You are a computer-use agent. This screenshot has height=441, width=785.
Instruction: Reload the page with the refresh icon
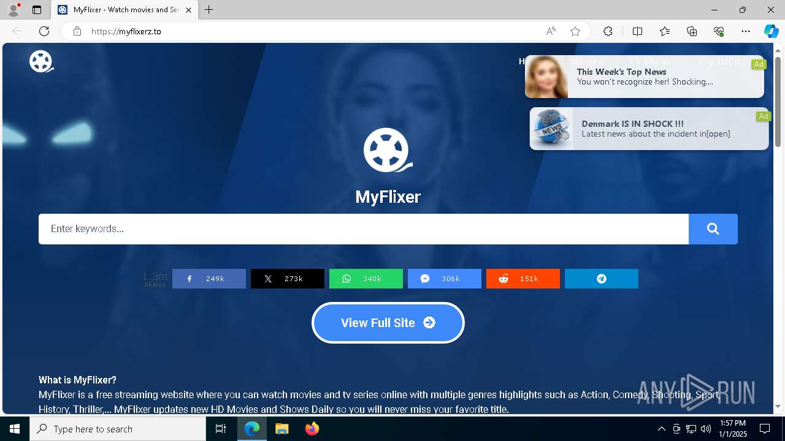44,31
